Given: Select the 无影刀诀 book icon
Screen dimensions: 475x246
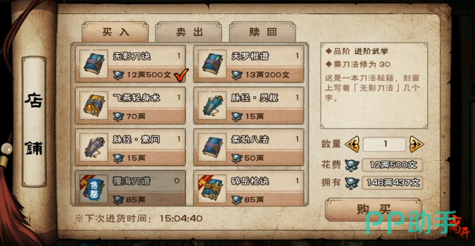Looking at the screenshot, I should point(94,64).
